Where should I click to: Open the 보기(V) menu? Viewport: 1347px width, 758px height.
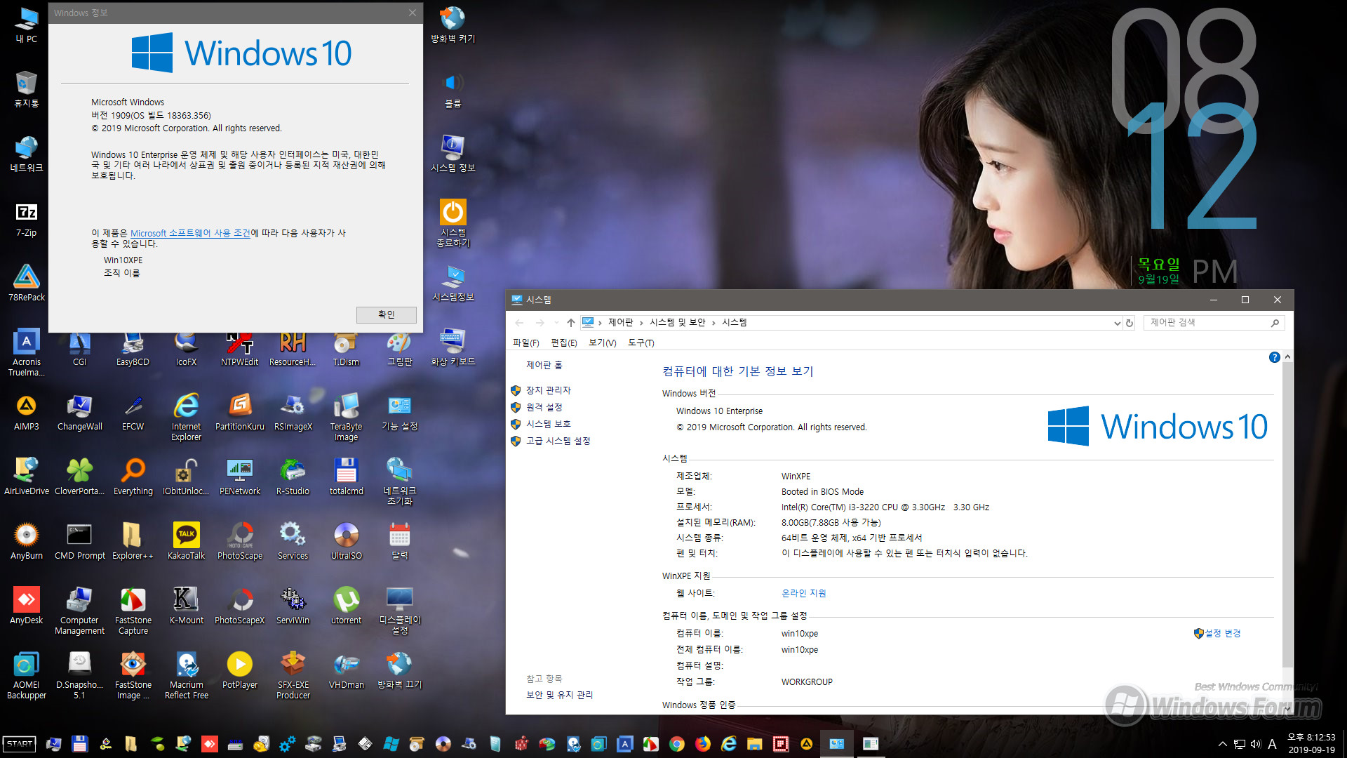(x=602, y=343)
